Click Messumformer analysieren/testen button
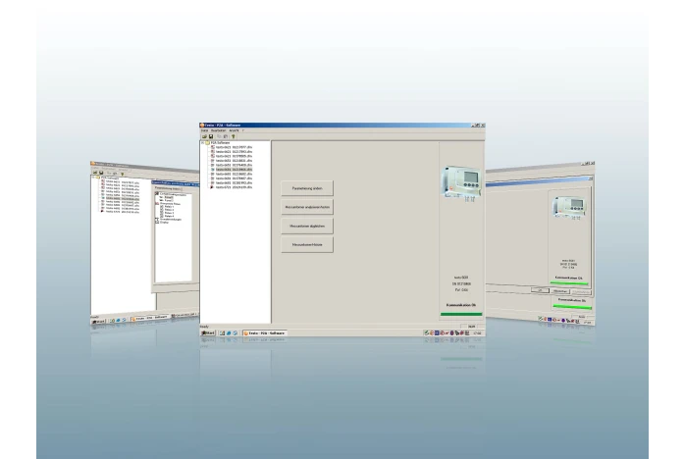The image size is (684, 459). 307,207
